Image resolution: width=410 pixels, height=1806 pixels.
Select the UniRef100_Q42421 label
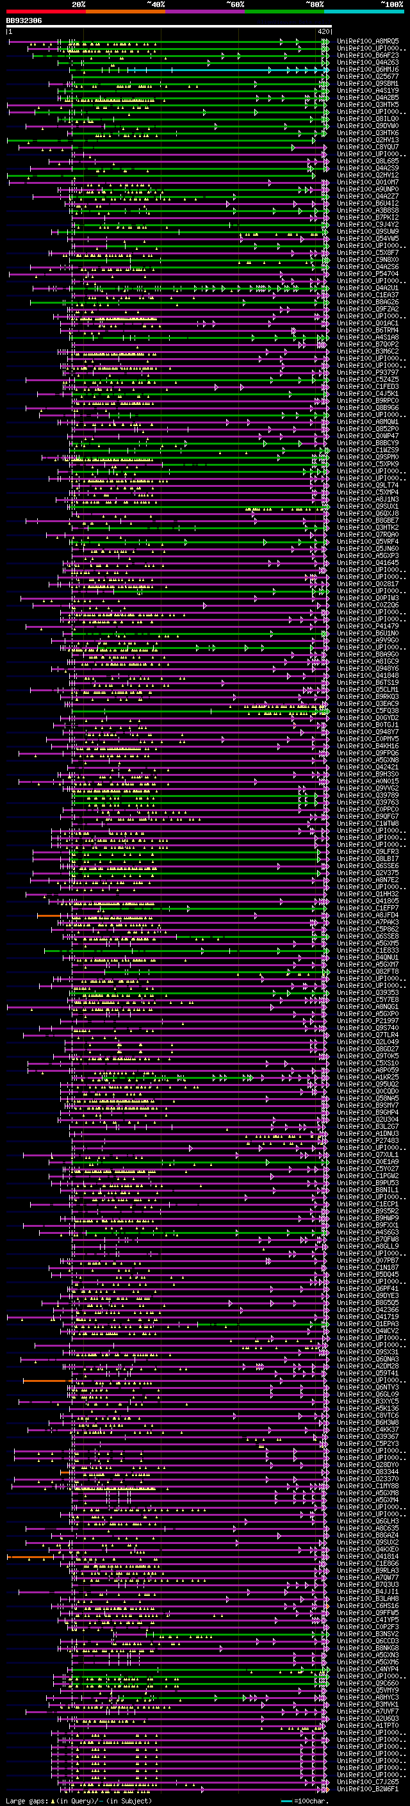pos(368,767)
